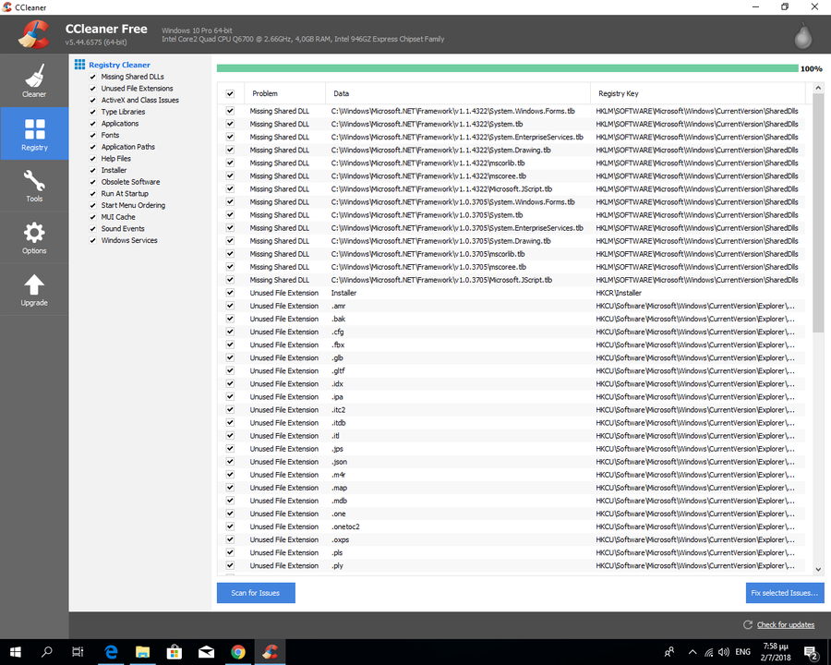Sort by the Problem column header

[285, 93]
